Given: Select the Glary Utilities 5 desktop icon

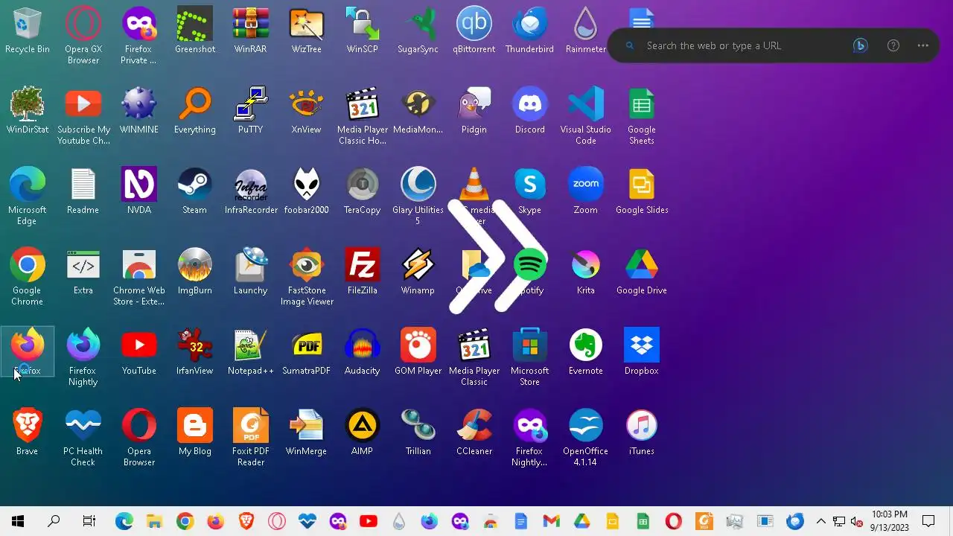Looking at the screenshot, I should point(418,197).
